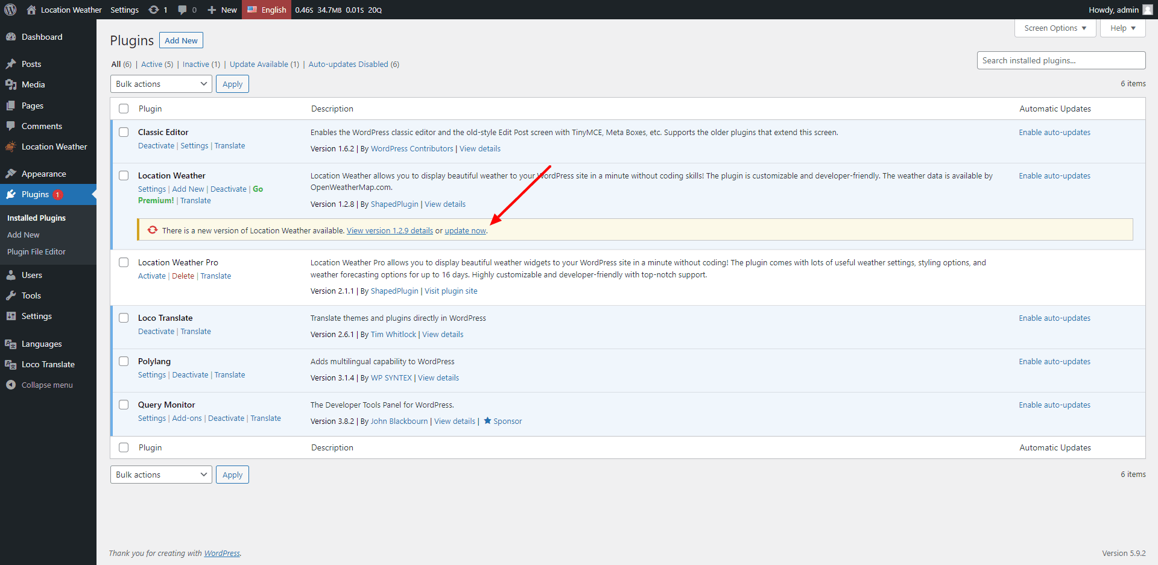Click the Add New plugin button

pyautogui.click(x=181, y=40)
